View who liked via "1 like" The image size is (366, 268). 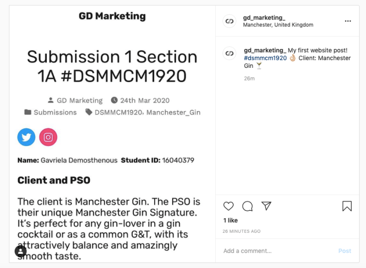pos(230,221)
